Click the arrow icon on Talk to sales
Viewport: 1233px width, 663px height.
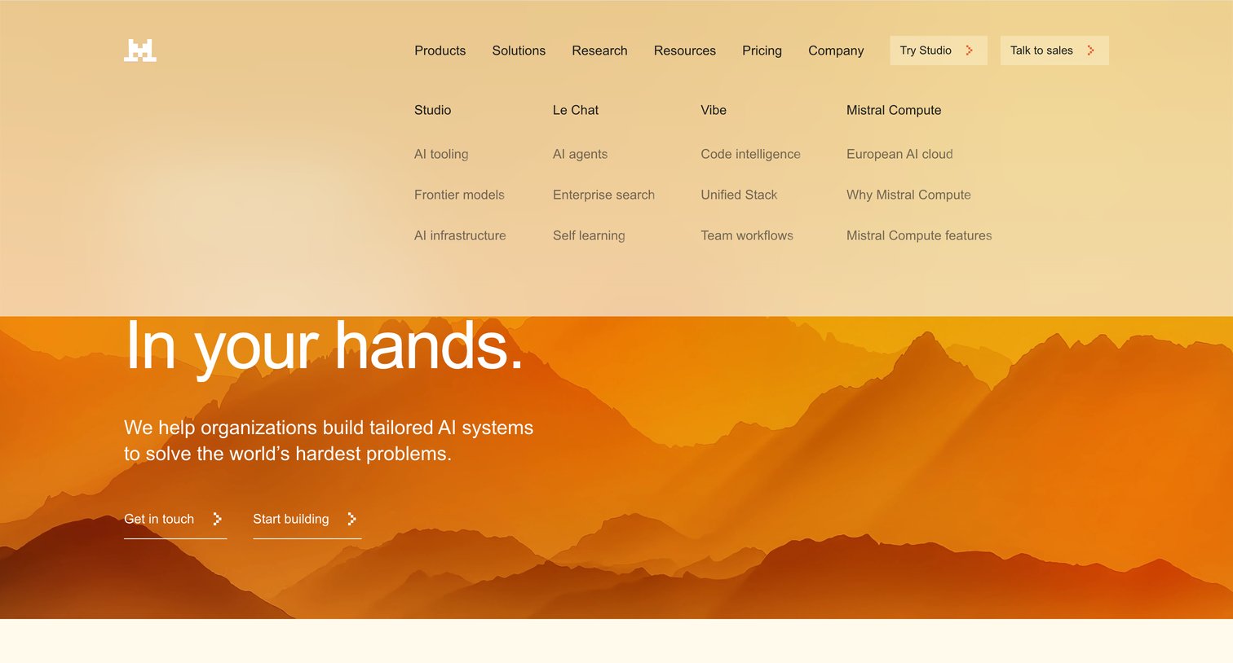[1090, 50]
